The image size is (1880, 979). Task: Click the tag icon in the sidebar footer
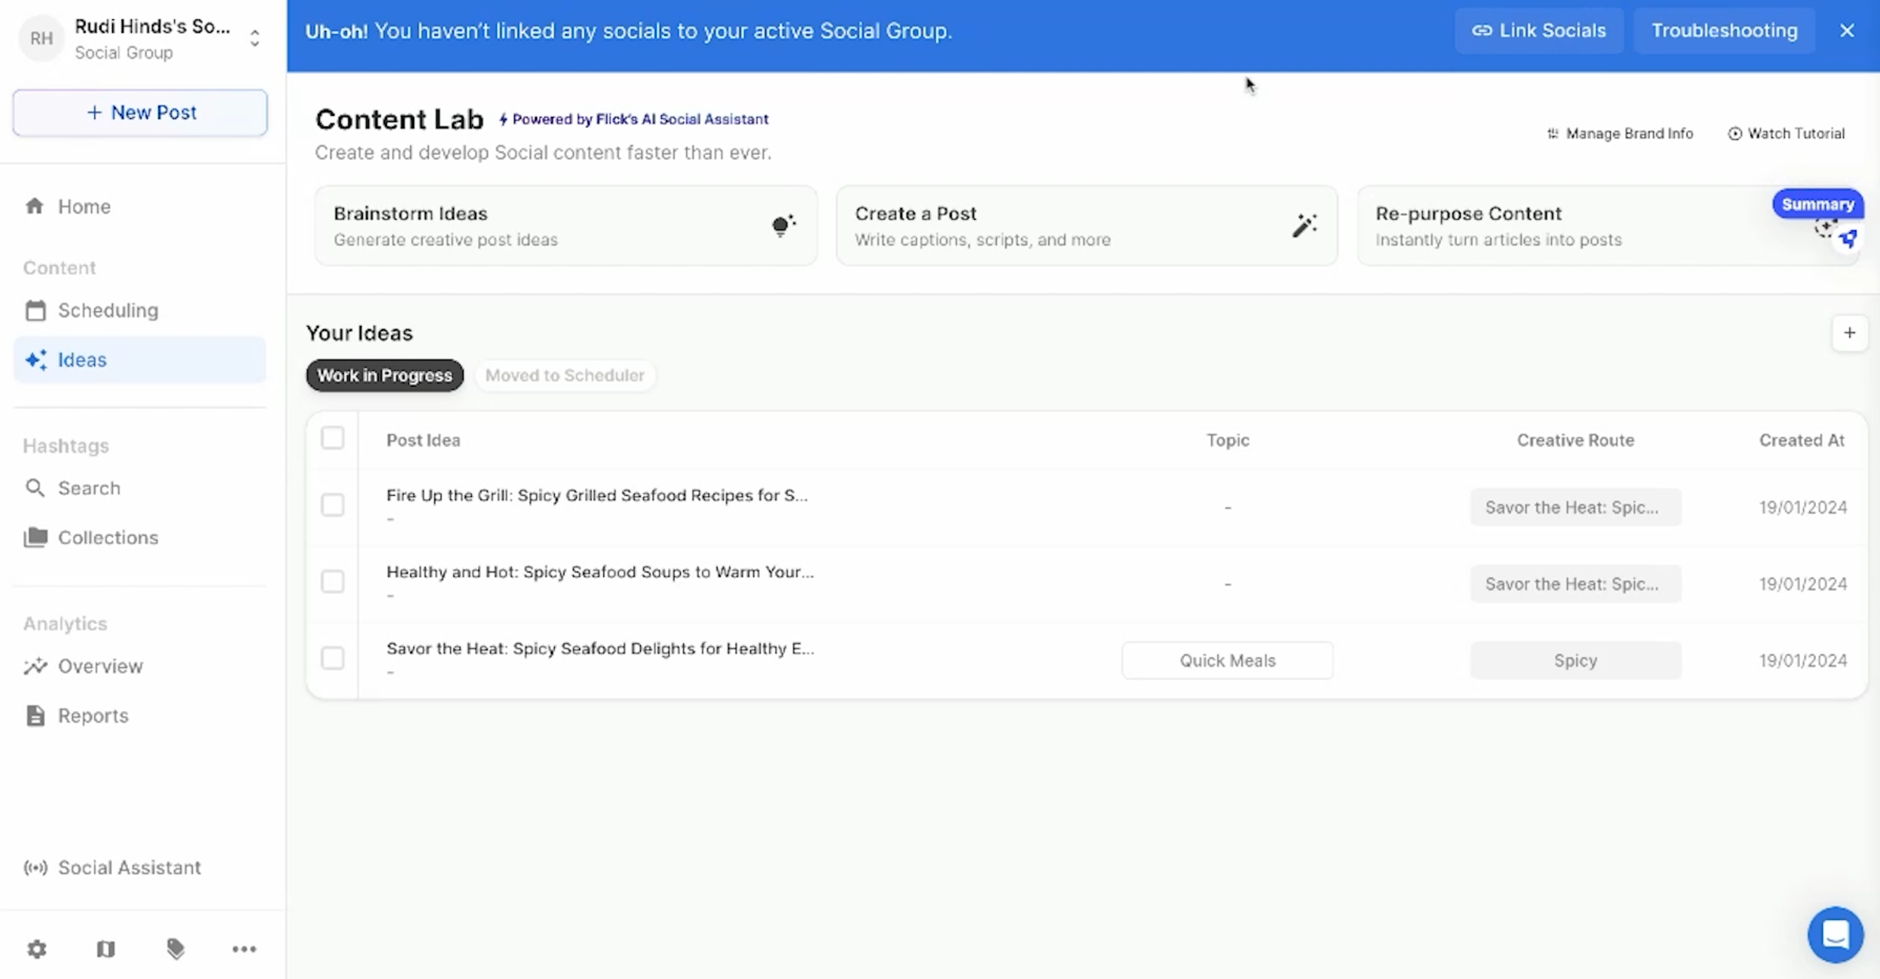tap(175, 949)
